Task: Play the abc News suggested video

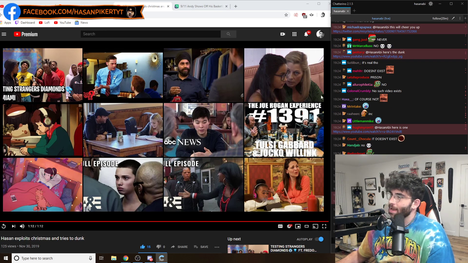Action: 204,130
